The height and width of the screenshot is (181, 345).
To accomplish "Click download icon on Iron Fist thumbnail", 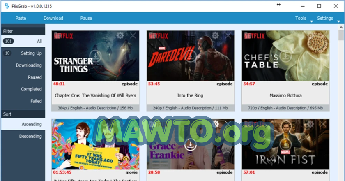I will (285, 145).
